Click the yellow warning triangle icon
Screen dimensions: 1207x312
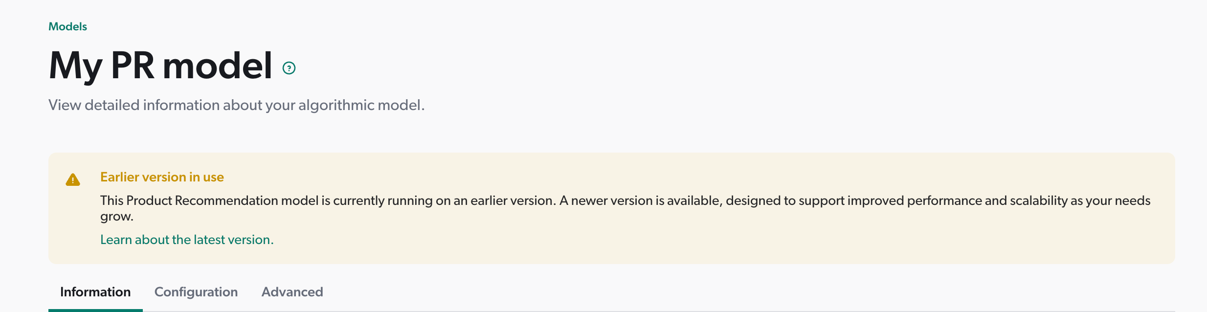tap(73, 180)
